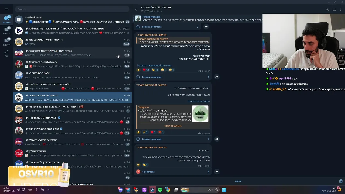Viewport: 345px width, 194px height.
Task: Open Archived chats
Action: (72, 19)
